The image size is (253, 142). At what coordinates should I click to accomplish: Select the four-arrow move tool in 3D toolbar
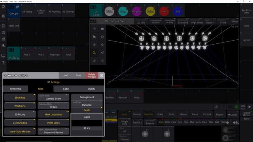(94, 45)
